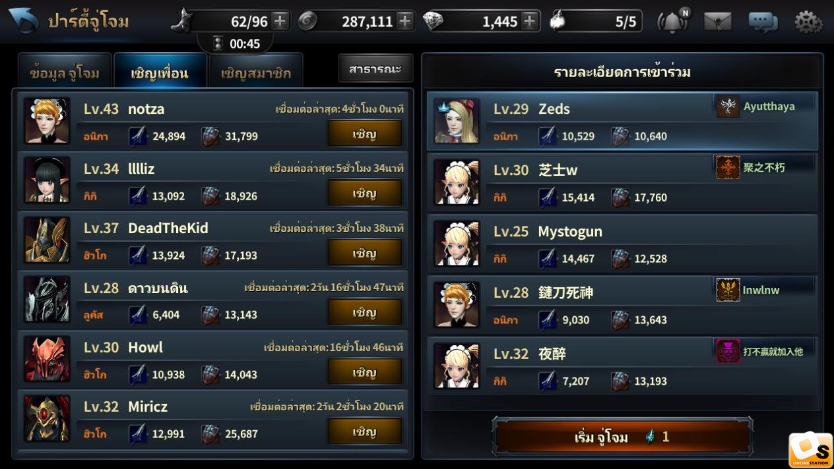Start the raid with เริ่ม จู่โจม
Image resolution: width=834 pixels, height=469 pixels.
(x=622, y=436)
